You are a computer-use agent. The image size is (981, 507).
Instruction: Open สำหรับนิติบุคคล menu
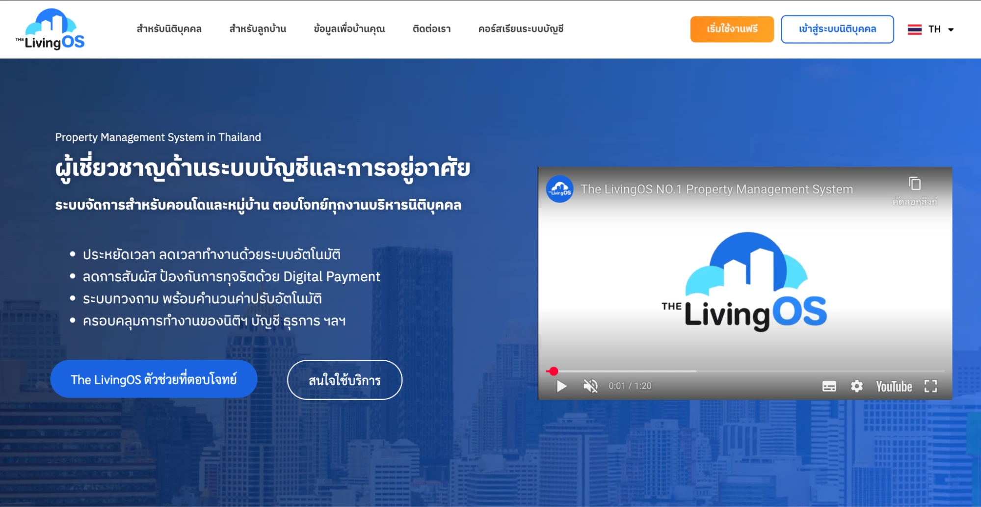pos(169,29)
